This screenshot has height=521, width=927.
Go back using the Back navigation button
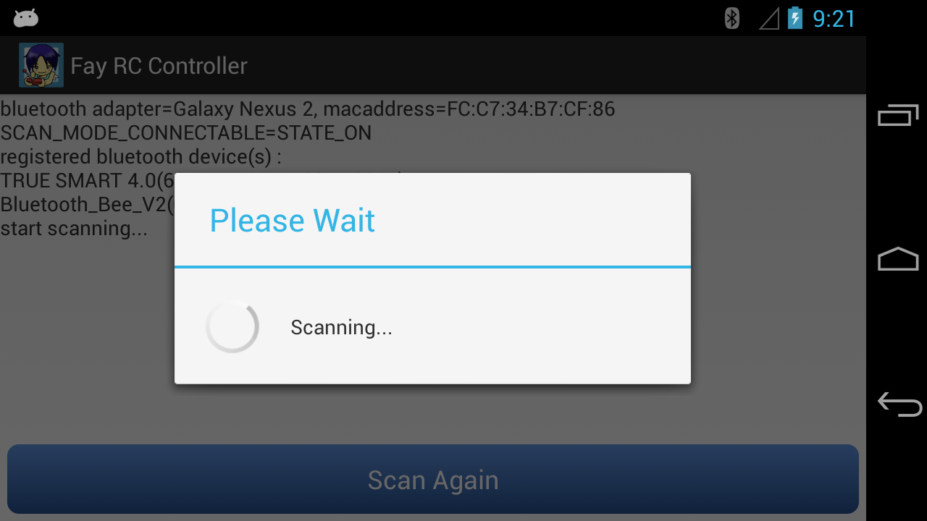point(899,404)
